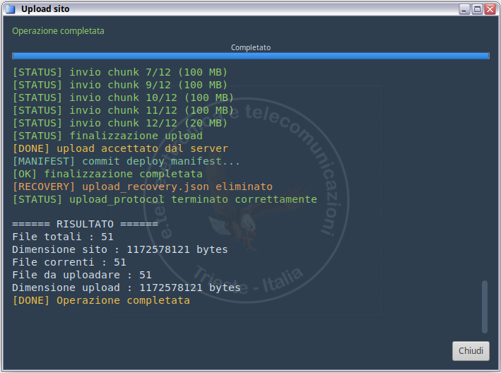The width and height of the screenshot is (501, 373).
Task: Click '[OK] finalizzazione completata' line
Action: (x=107, y=174)
